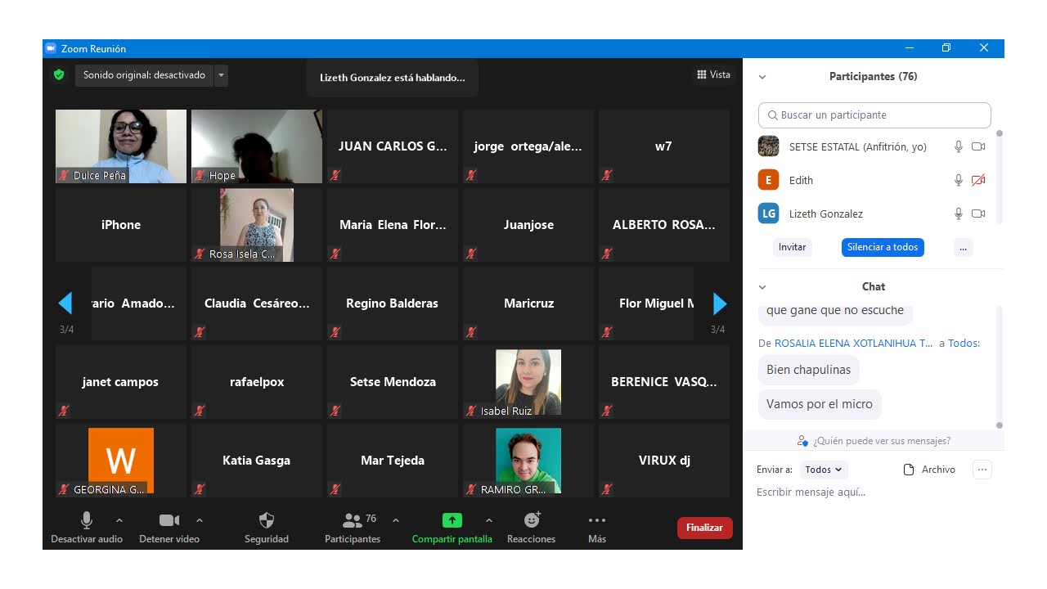Viewport: 1047px width, 589px height.
Task: Click the Participantes panel scrollbar
Action: coord(999,176)
